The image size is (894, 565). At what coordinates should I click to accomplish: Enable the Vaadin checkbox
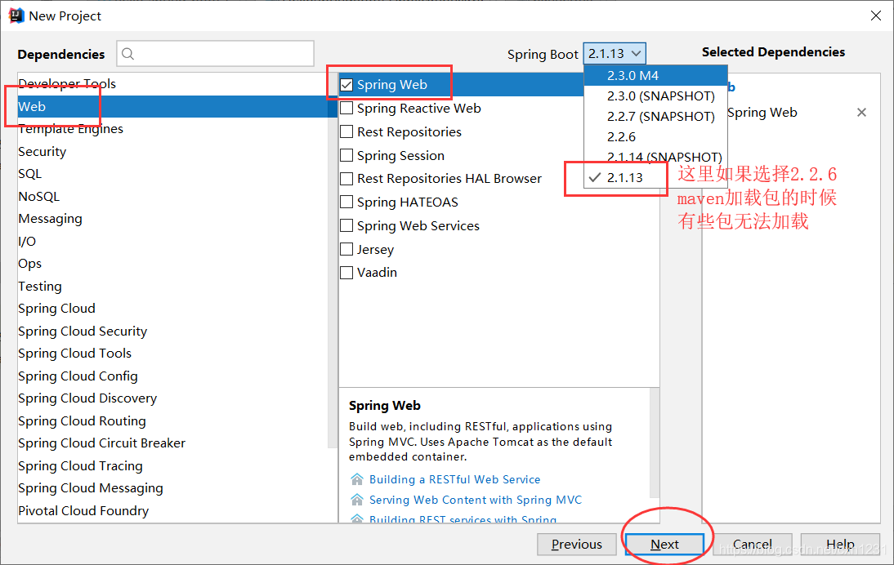pos(346,273)
